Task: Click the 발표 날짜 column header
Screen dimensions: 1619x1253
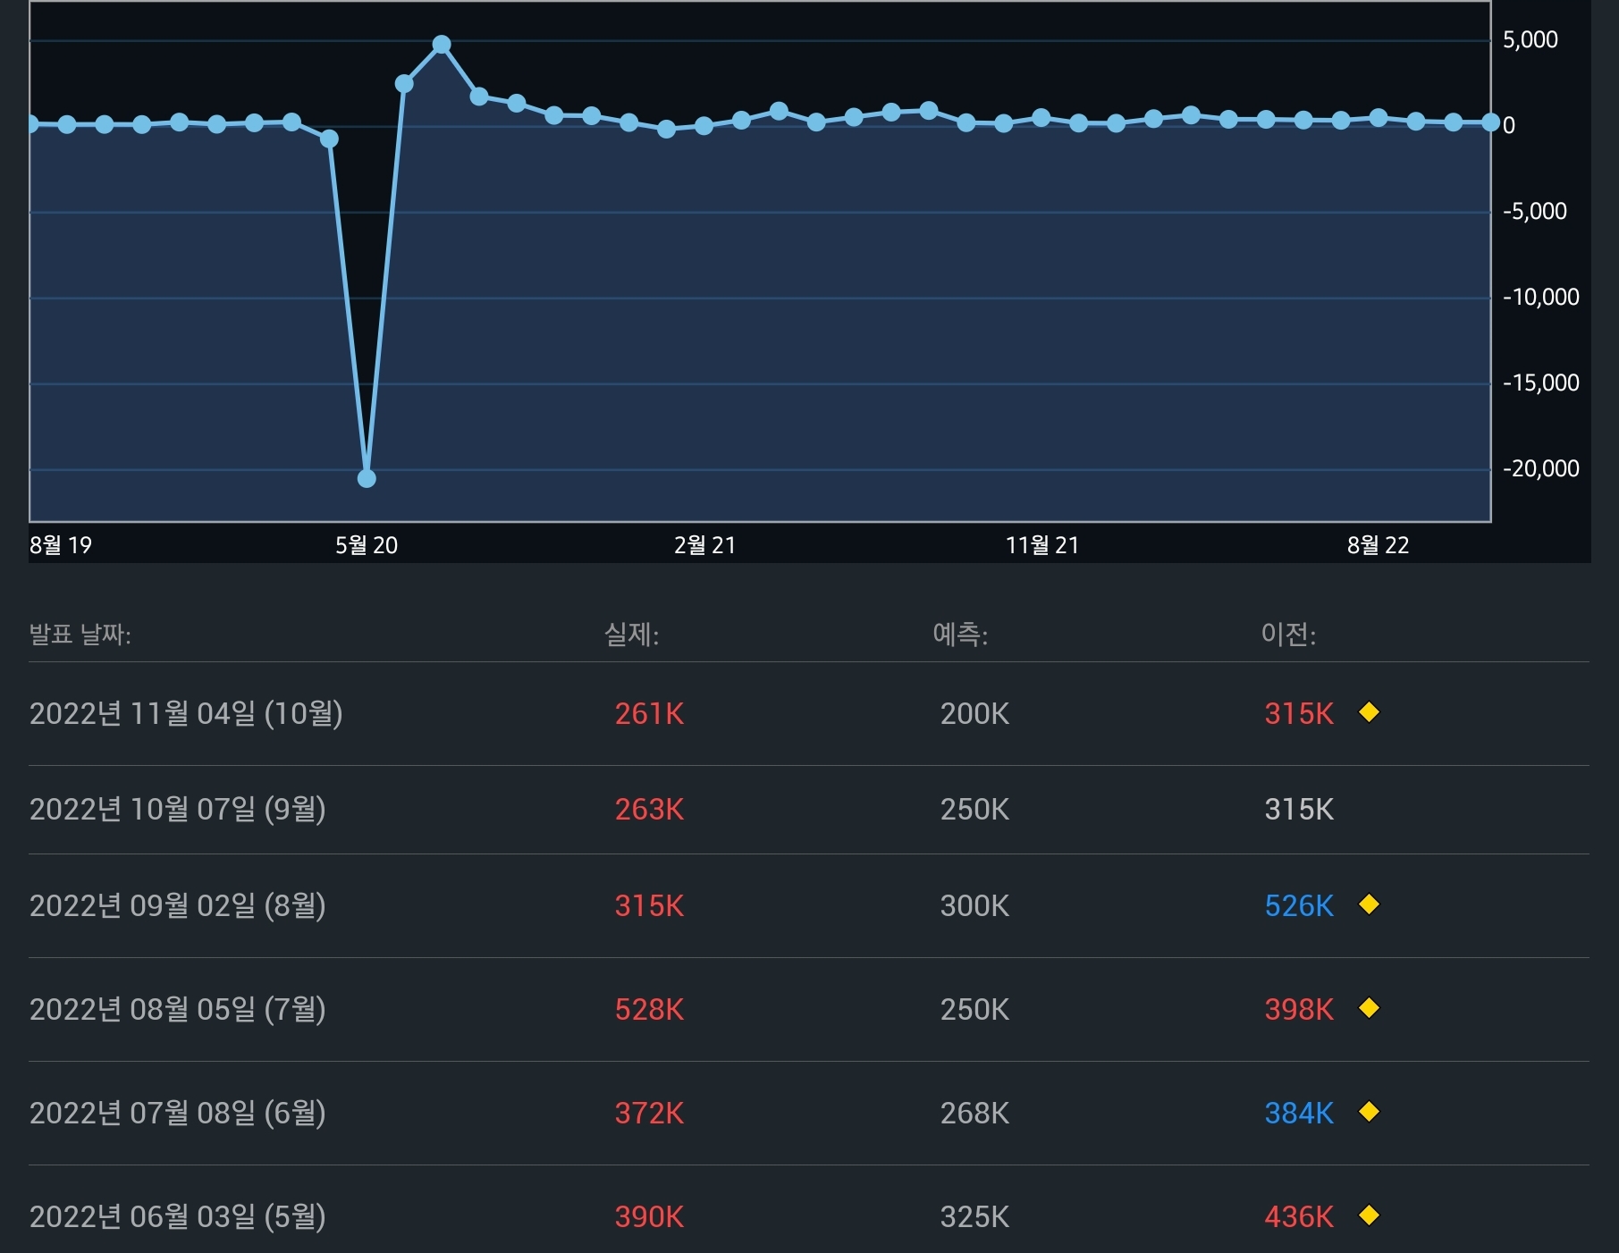Action: pos(80,635)
